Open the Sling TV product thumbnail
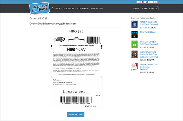Viewport: 183px width, 121px height. pos(135,34)
